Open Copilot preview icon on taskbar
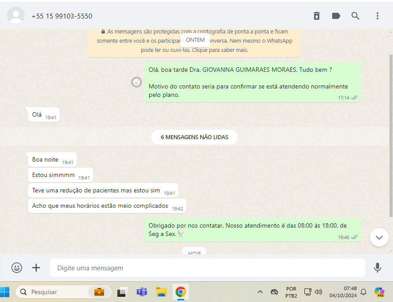This screenshot has height=302, width=393. [379, 292]
